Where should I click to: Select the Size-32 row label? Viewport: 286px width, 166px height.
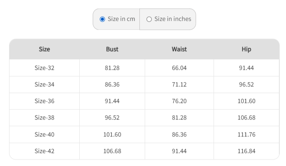click(x=44, y=68)
